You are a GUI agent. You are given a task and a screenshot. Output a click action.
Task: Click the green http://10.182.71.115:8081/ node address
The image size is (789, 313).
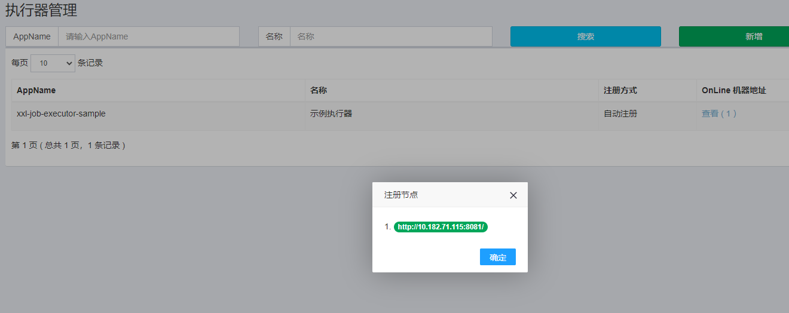tap(441, 227)
